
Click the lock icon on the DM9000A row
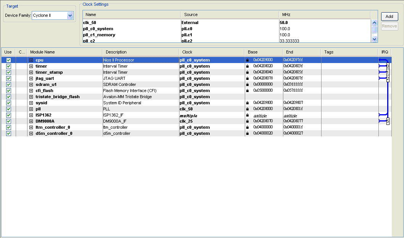(x=247, y=121)
